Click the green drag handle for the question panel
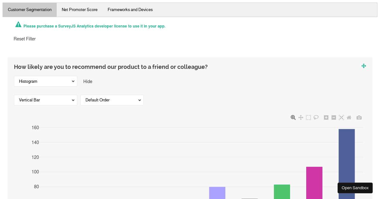The width and height of the screenshot is (380, 199). pos(364,66)
